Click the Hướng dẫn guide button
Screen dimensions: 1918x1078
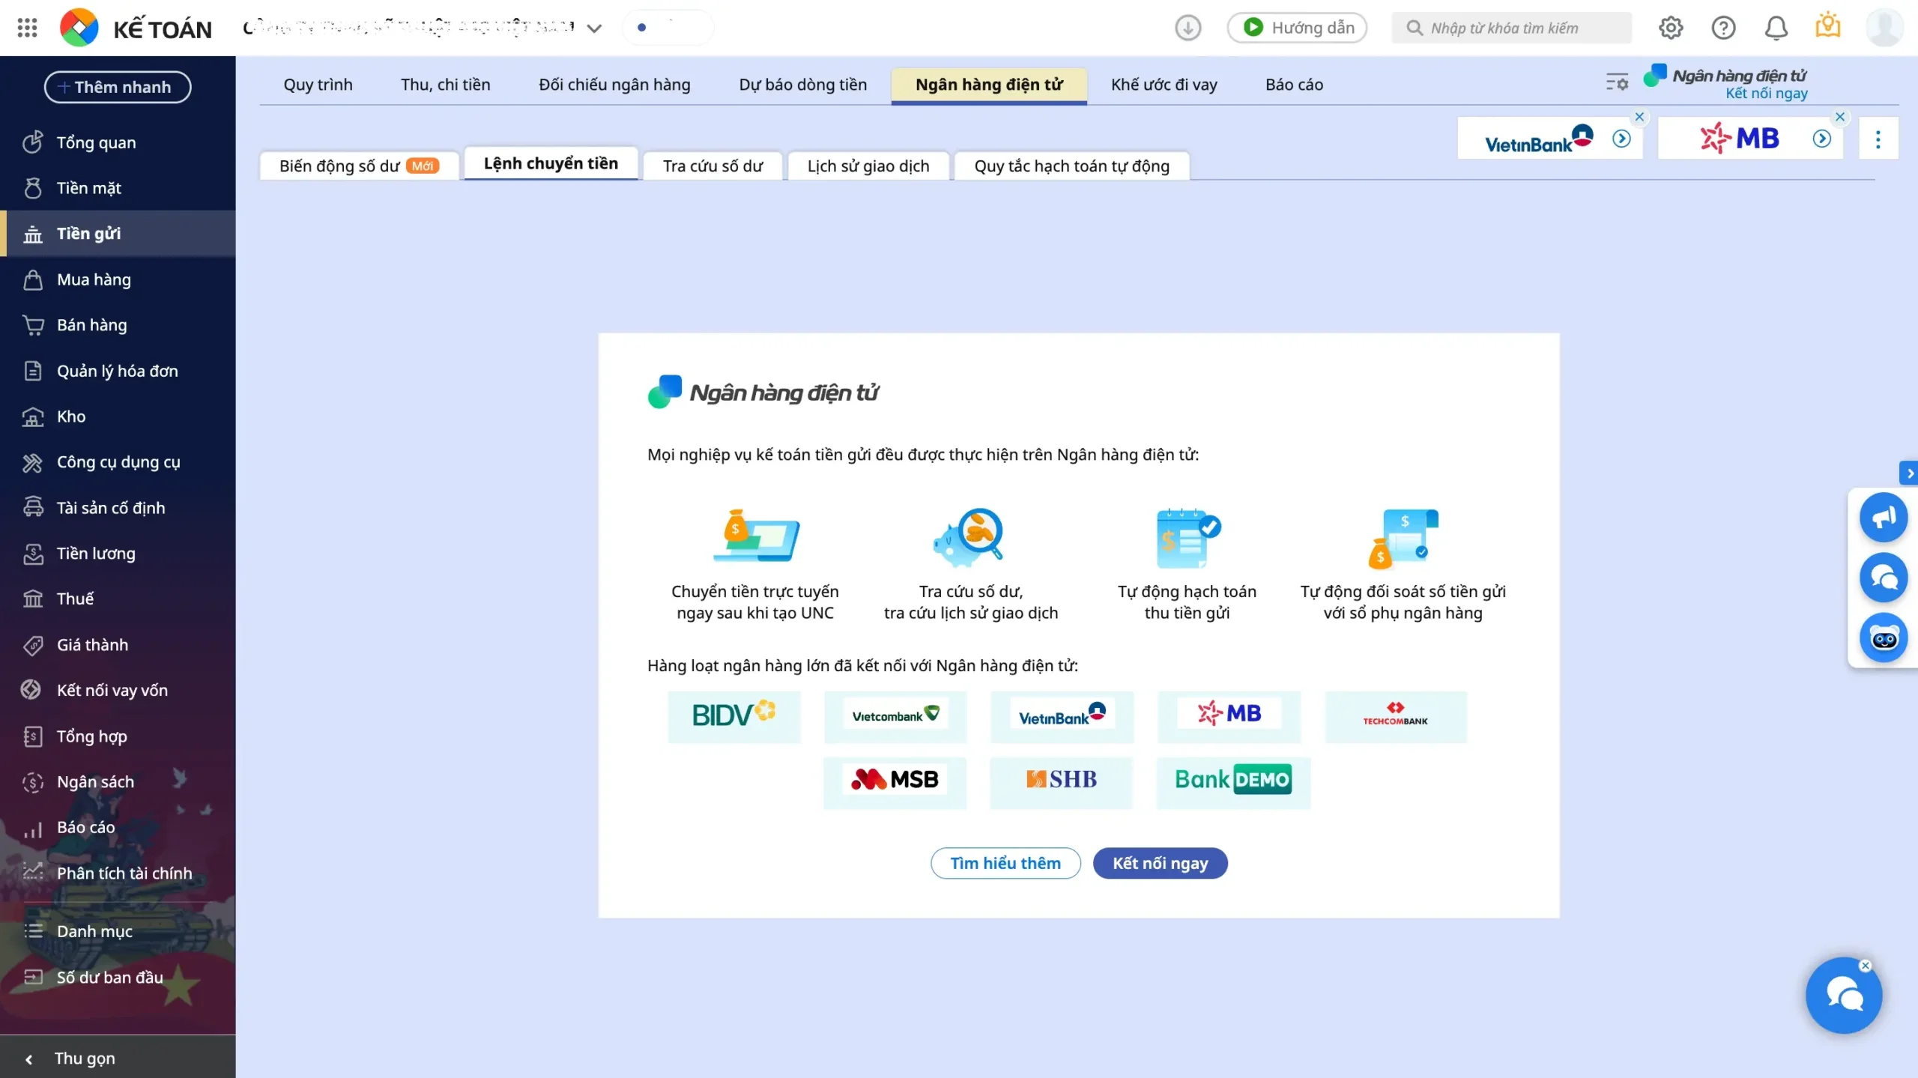tap(1297, 28)
